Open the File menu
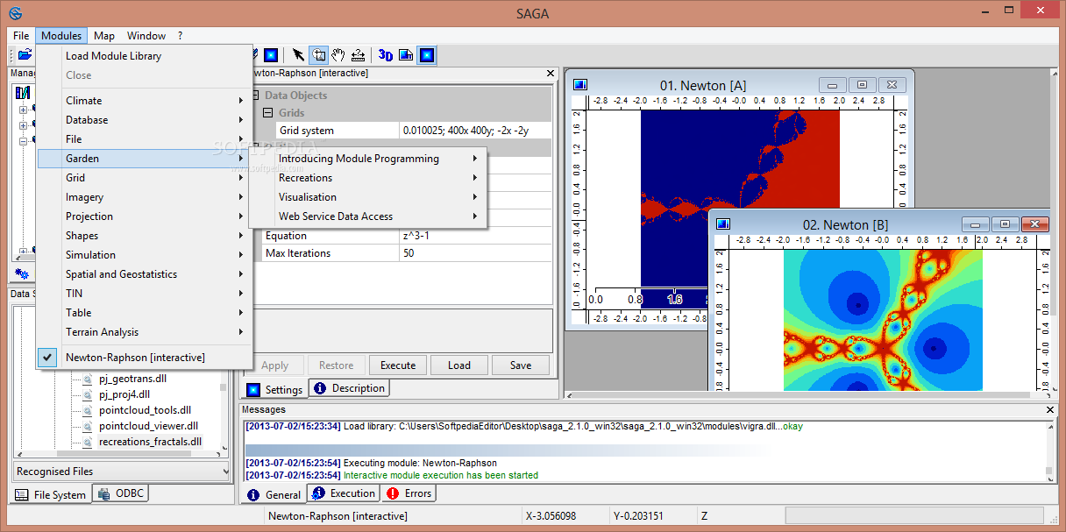Image resolution: width=1066 pixels, height=532 pixels. point(21,36)
